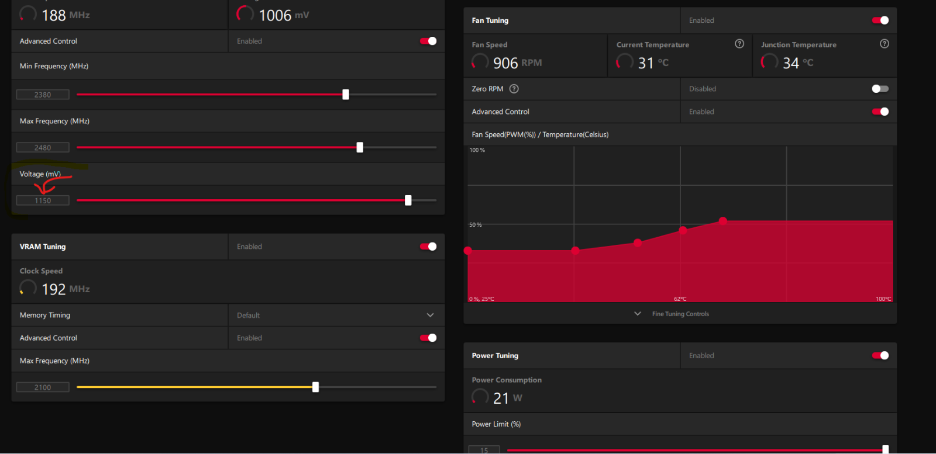Toggle Power Tuning switch
Image resolution: width=936 pixels, height=454 pixels.
click(x=880, y=355)
